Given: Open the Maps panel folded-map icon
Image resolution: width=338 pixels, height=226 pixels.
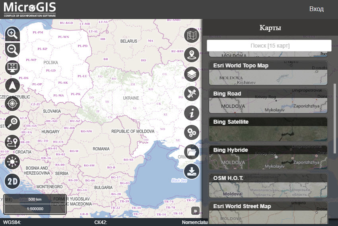Looking at the screenshot, I should [x=192, y=35].
